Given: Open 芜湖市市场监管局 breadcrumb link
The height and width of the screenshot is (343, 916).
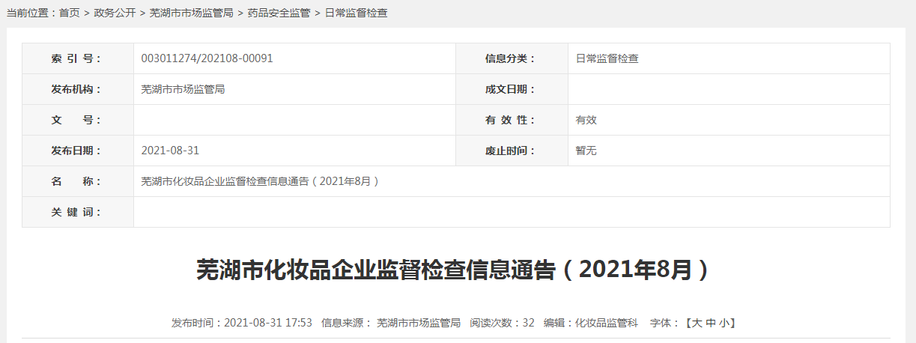Looking at the screenshot, I should coord(192,13).
